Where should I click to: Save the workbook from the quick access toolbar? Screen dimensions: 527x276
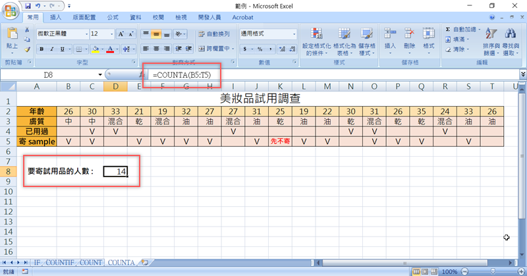pos(28,6)
